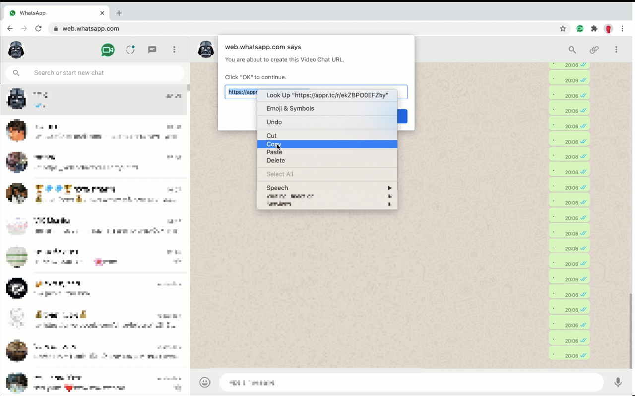The width and height of the screenshot is (635, 396).
Task: Expand the Speech submenu
Action: pos(327,188)
